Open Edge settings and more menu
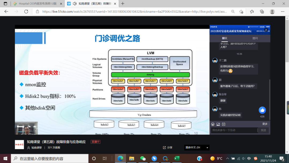Screen dimensions: 289x163 (283, 12)
